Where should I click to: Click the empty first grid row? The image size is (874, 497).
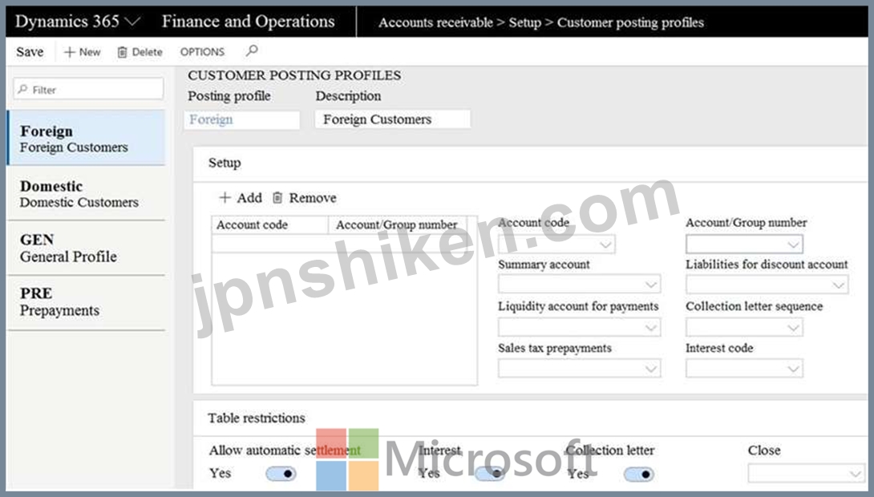tap(344, 244)
